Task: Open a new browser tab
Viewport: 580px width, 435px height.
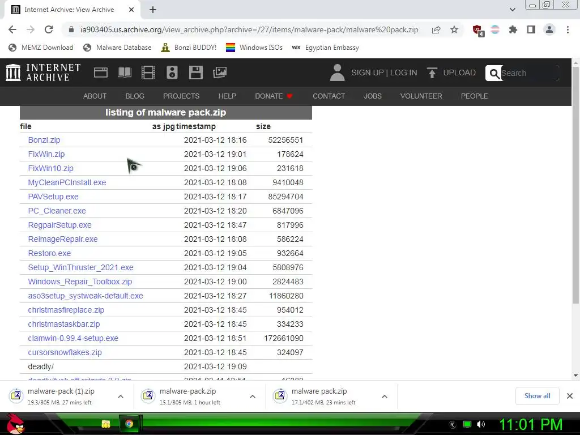Action: click(153, 10)
